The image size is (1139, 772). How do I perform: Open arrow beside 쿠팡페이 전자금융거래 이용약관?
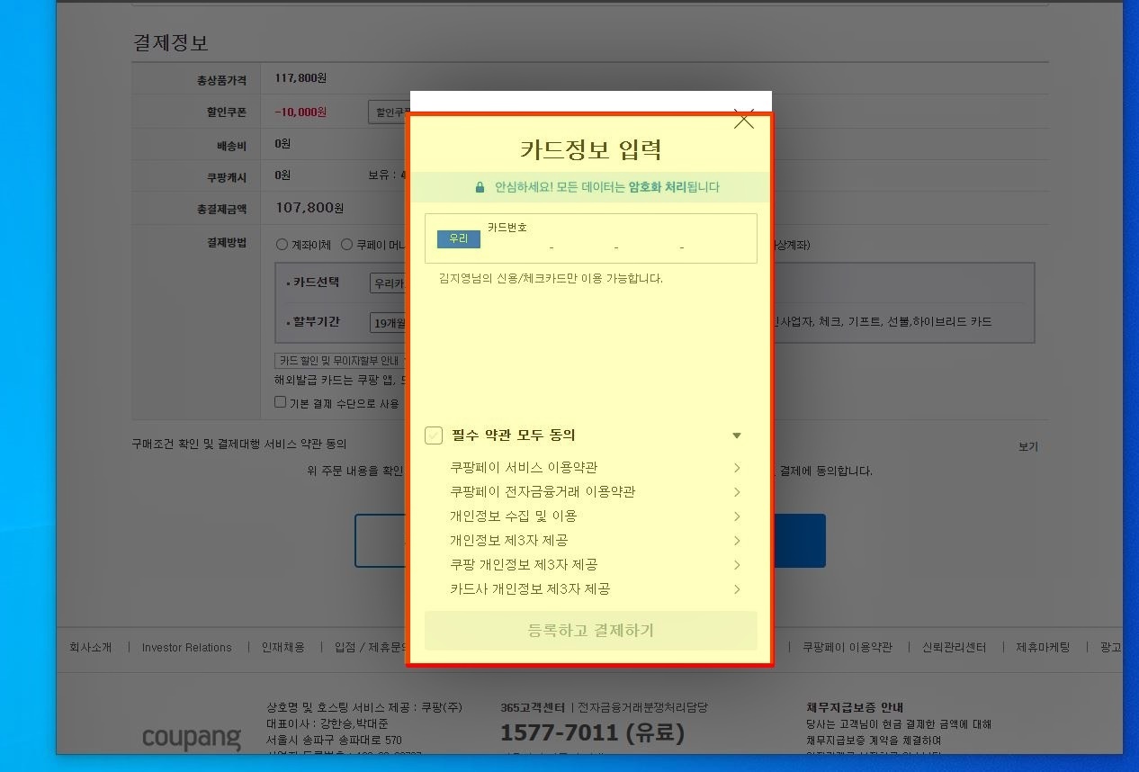point(737,492)
